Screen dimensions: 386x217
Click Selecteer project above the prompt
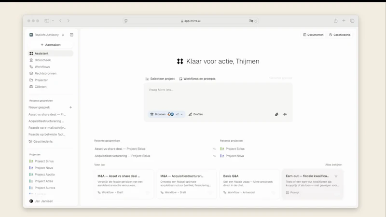click(160, 79)
